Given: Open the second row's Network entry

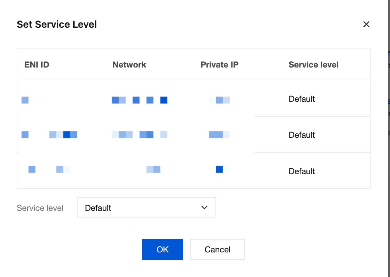Looking at the screenshot, I should [139, 135].
